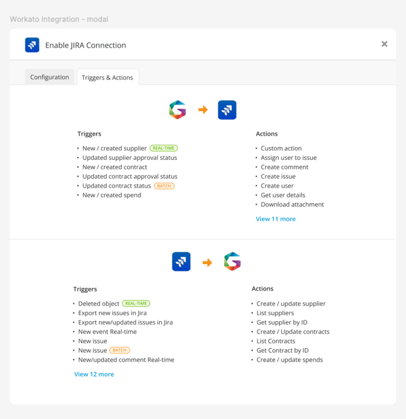The height and width of the screenshot is (419, 406).
Task: Select 'New issue' trigger with BATCH badge
Action: [93, 351]
